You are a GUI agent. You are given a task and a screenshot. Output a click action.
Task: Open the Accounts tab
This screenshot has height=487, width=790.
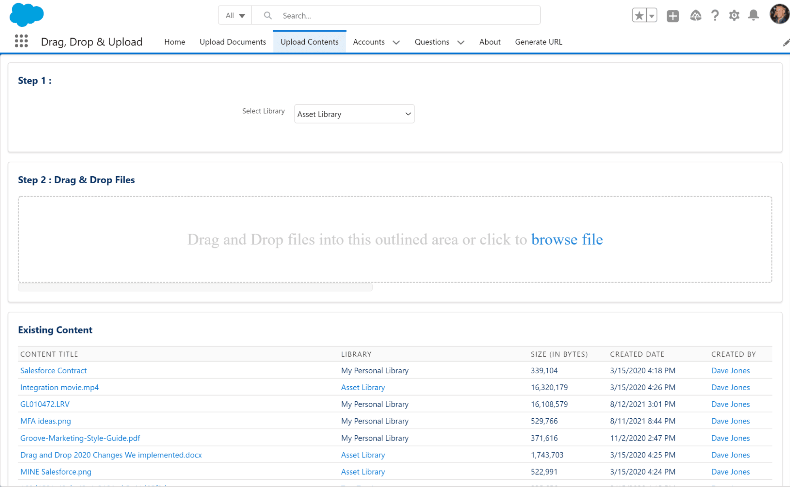369,42
